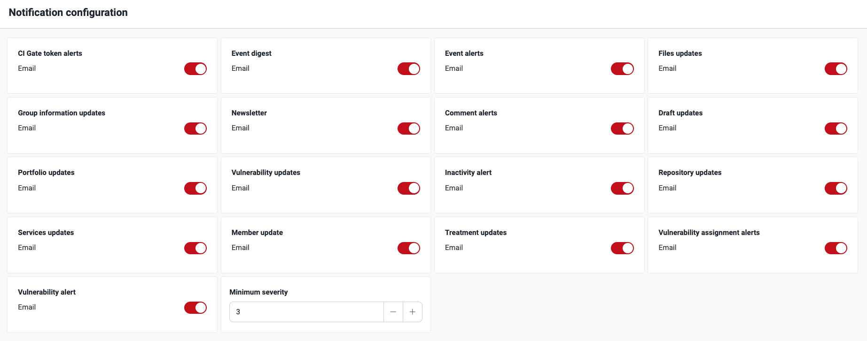Disable the Inactivity alert email switch
This screenshot has height=341, width=867.
622,188
